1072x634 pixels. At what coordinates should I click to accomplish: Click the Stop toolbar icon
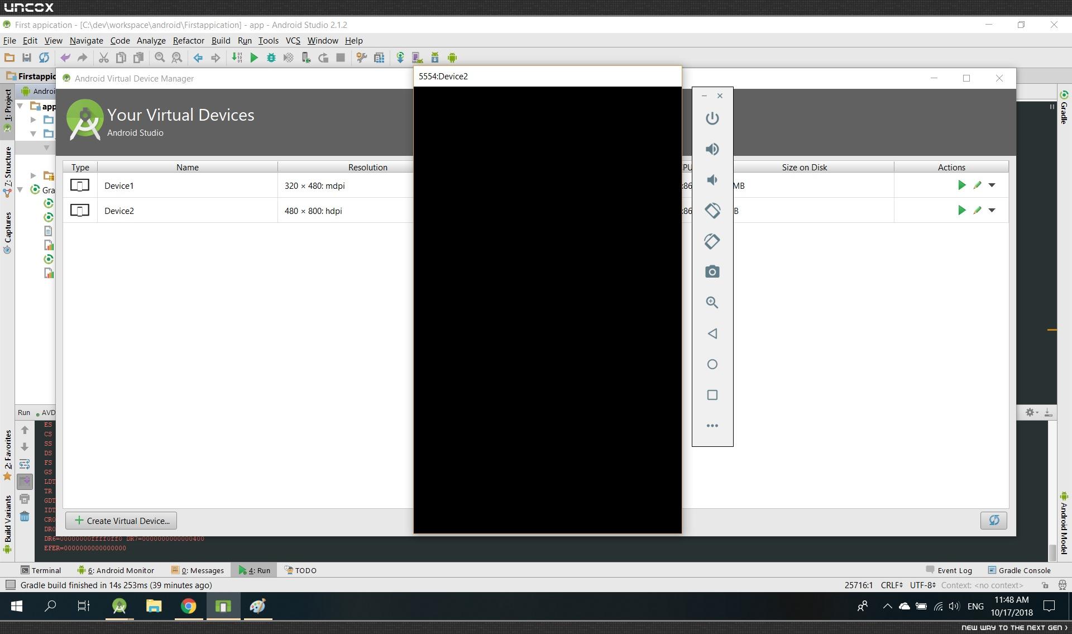341,58
